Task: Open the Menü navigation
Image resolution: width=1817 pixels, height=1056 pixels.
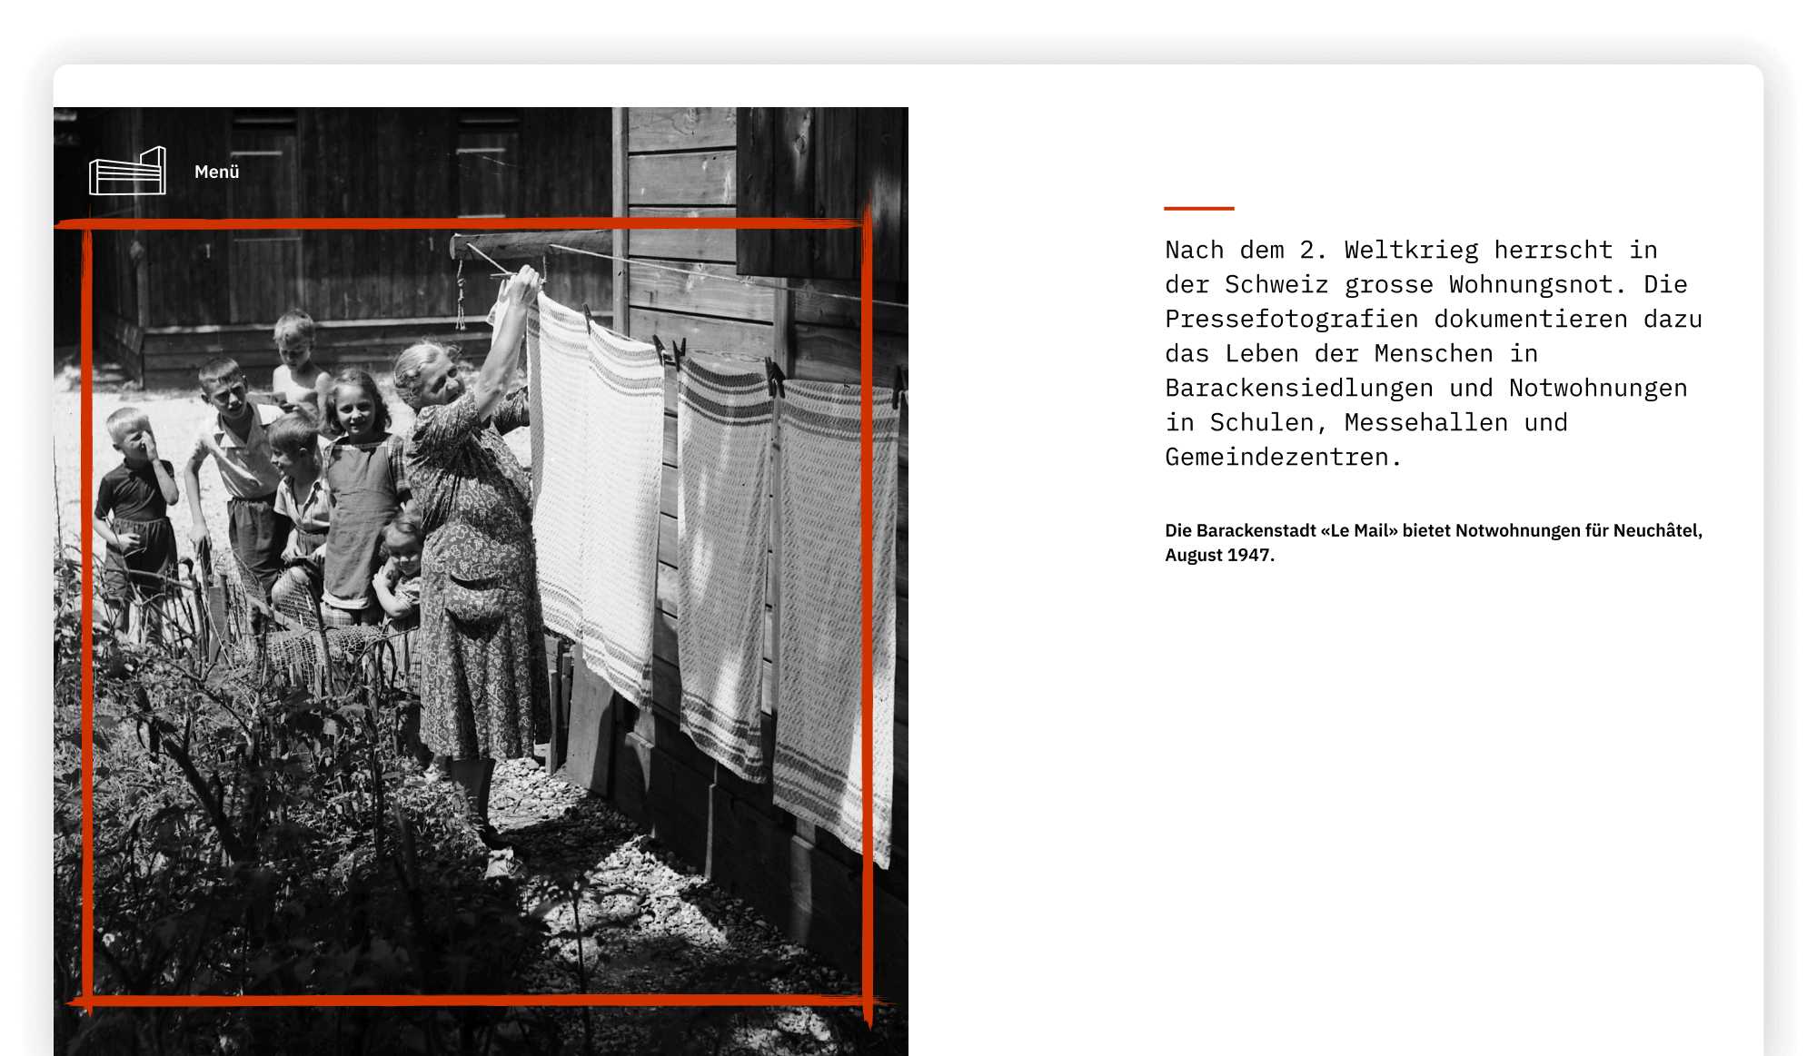Action: pyautogui.click(x=216, y=172)
